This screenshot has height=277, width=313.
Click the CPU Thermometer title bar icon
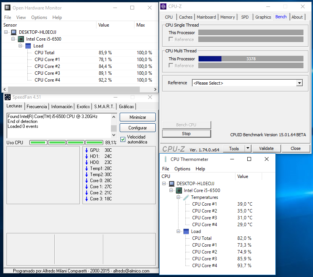coord(166,159)
